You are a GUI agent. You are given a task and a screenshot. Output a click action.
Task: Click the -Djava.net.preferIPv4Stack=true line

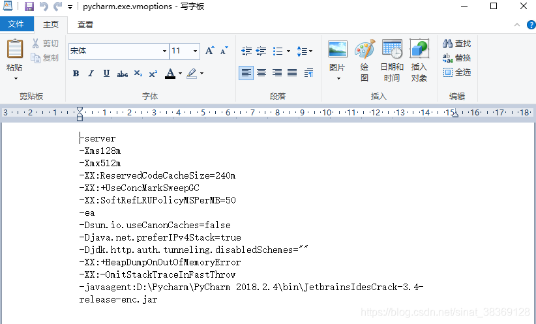click(x=160, y=237)
